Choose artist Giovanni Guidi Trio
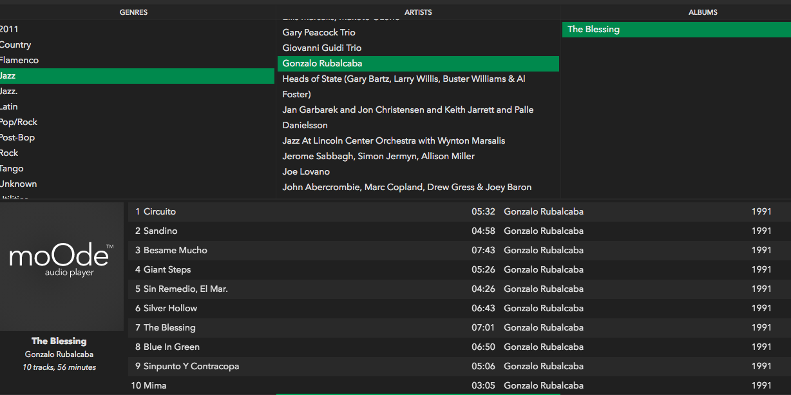 point(418,48)
